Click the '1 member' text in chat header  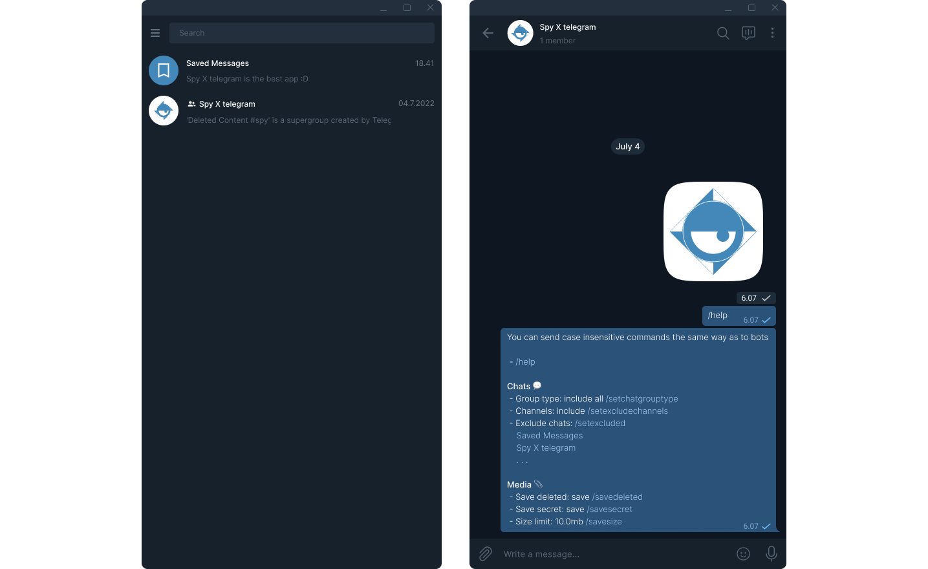pyautogui.click(x=557, y=41)
